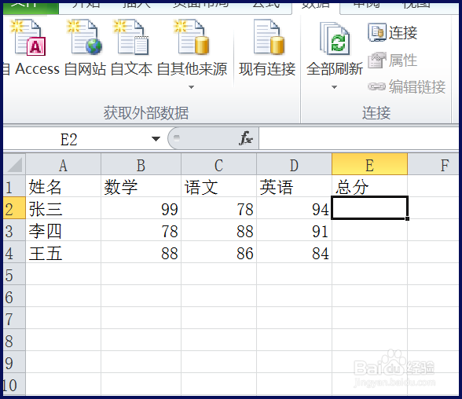Select row 7 header
The height and width of the screenshot is (399, 462).
pyautogui.click(x=14, y=318)
